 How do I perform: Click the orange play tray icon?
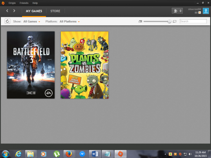click(x=175, y=154)
